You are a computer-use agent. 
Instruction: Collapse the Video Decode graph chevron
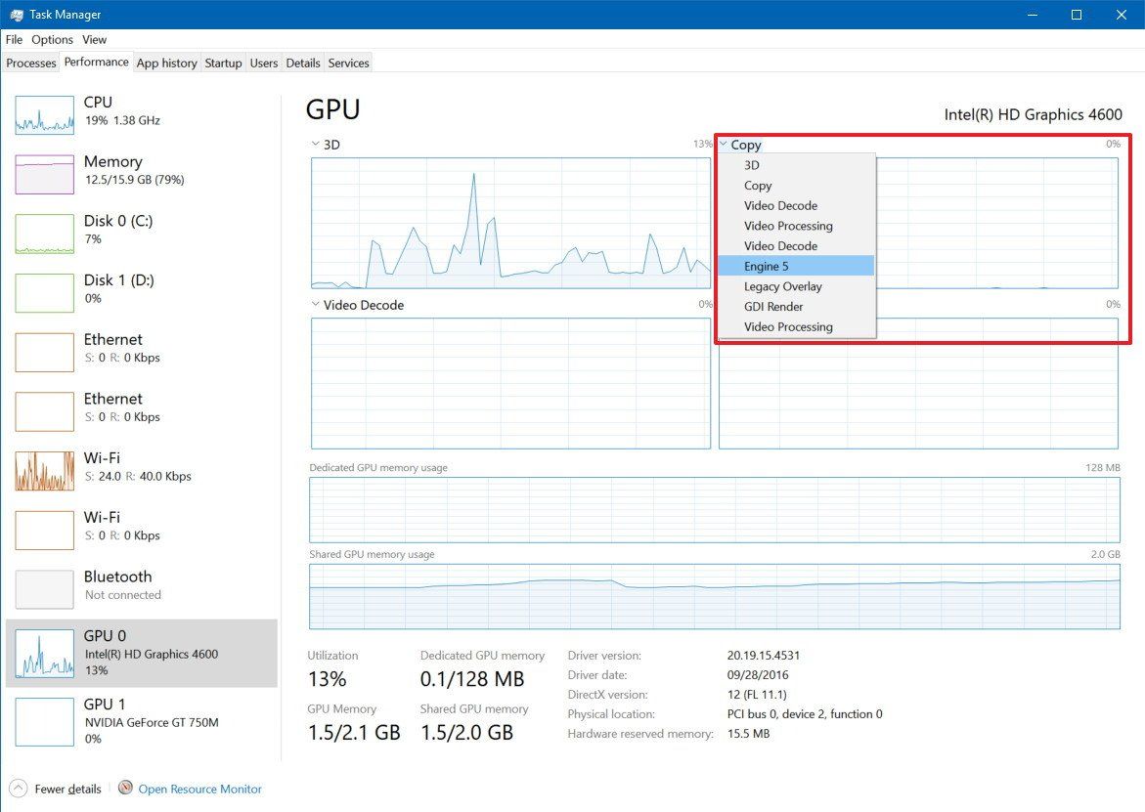pos(315,305)
